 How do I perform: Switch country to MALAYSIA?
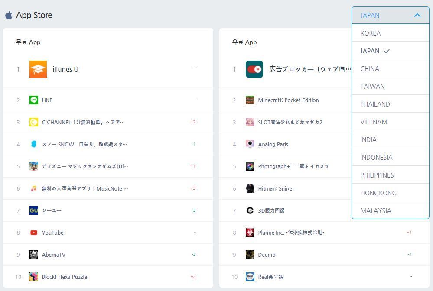(376, 210)
